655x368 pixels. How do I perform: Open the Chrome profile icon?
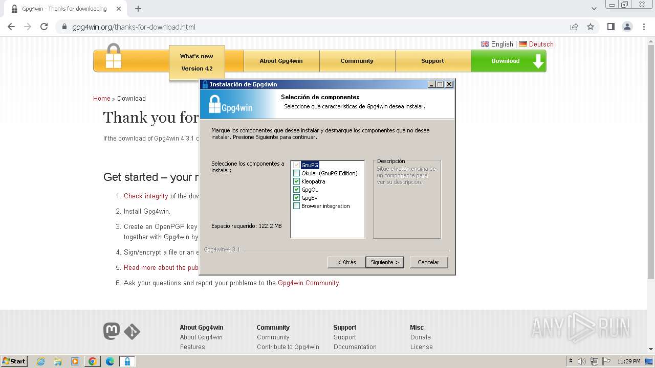pyautogui.click(x=627, y=27)
